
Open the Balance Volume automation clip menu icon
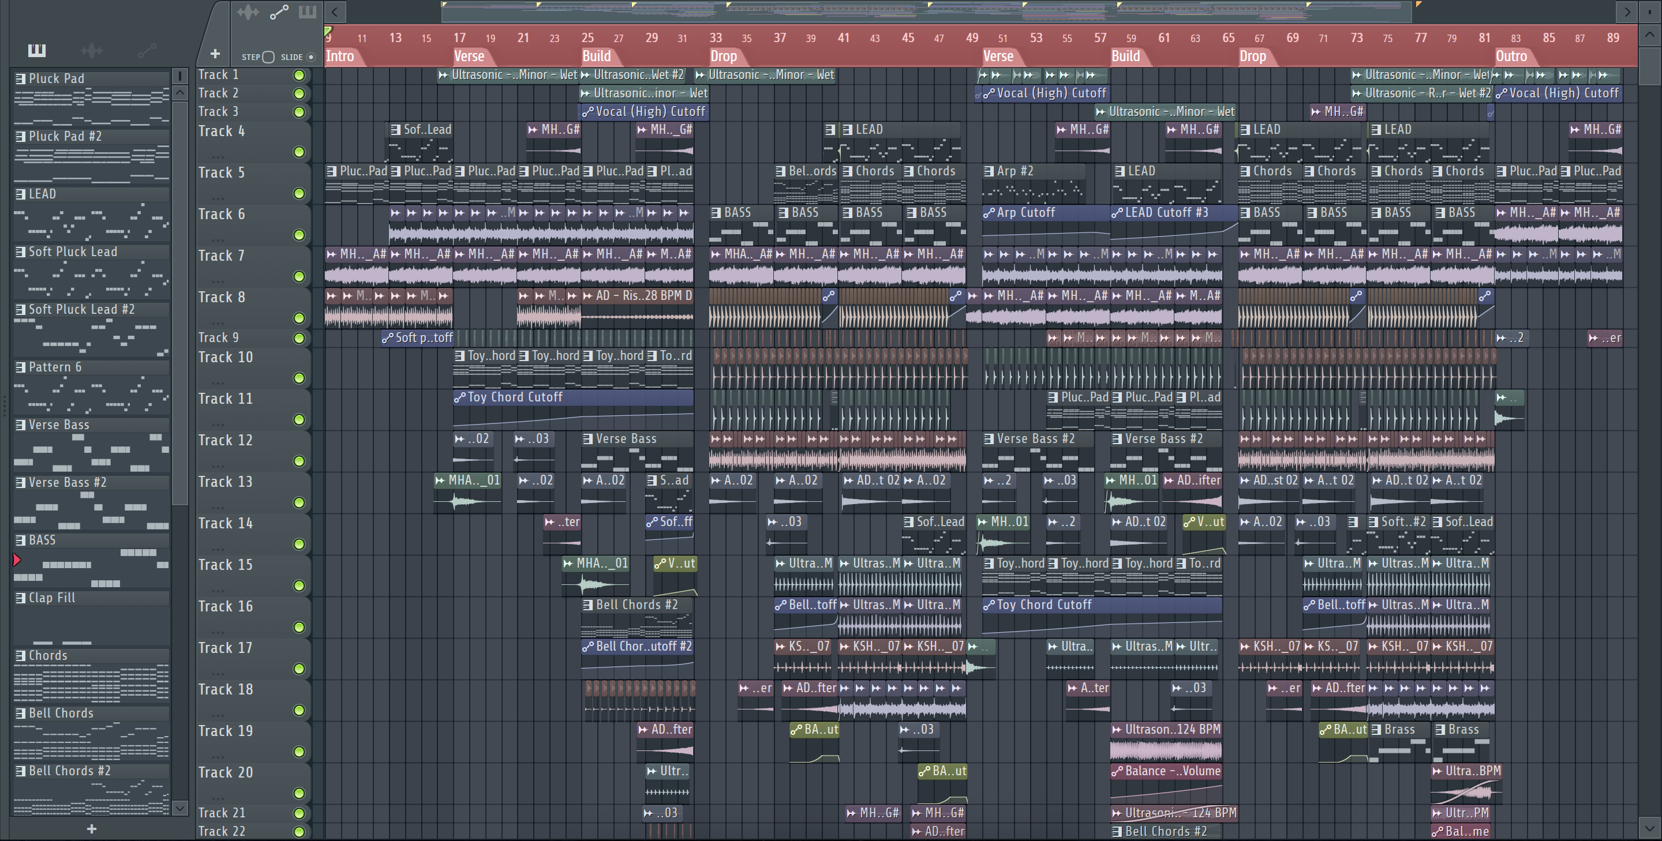pos(1117,771)
